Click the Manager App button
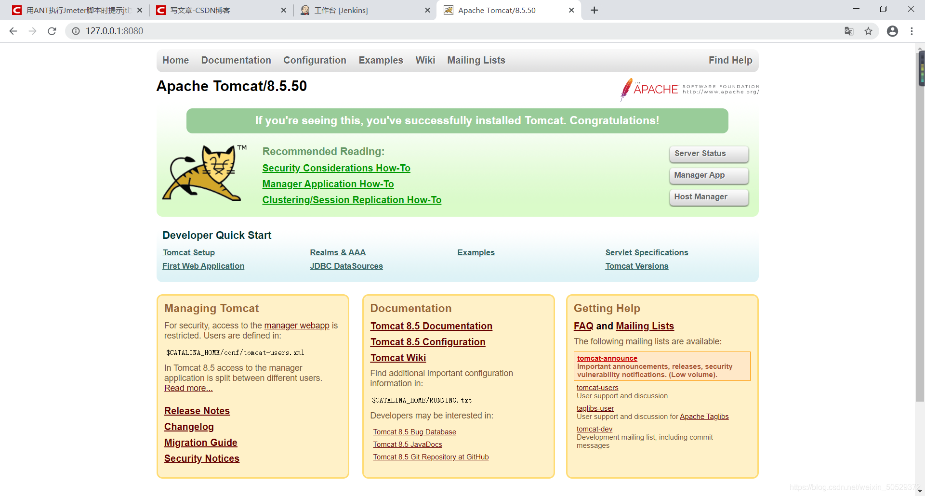 tap(709, 175)
